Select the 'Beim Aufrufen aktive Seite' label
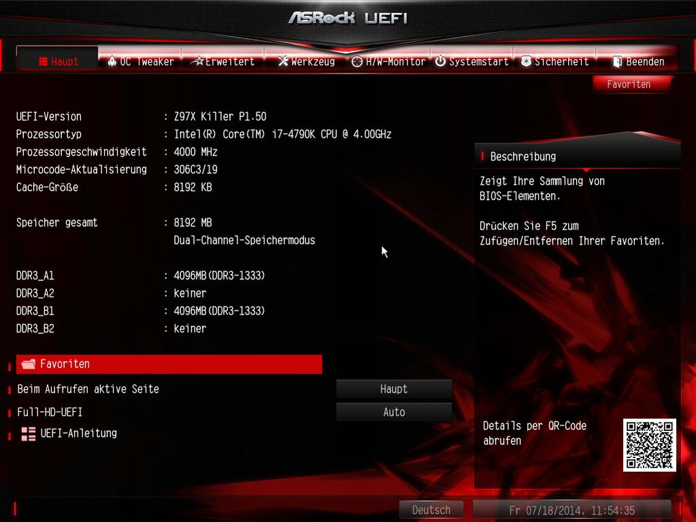This screenshot has width=696, height=522. click(88, 389)
